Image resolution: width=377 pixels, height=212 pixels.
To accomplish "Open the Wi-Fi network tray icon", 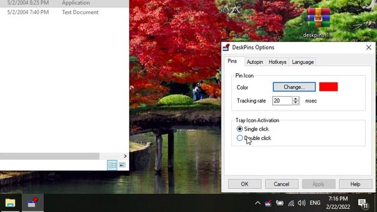I will pyautogui.click(x=291, y=203).
